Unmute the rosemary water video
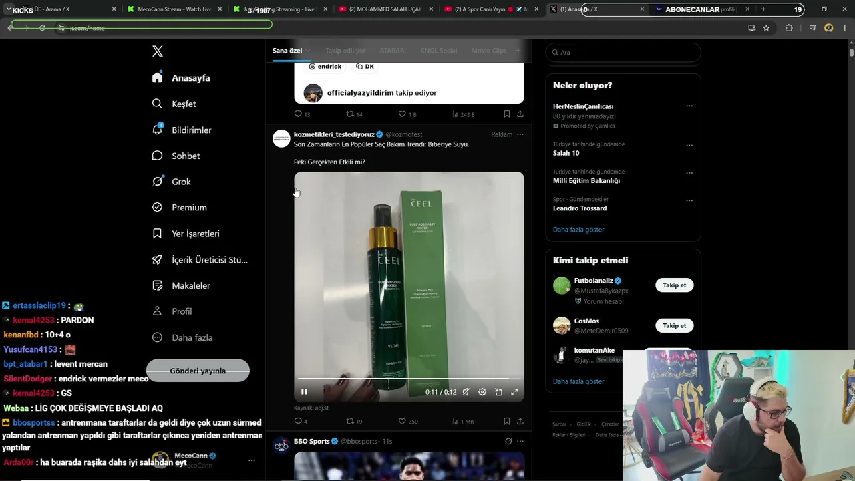Image resolution: width=855 pixels, height=481 pixels. 466,392
